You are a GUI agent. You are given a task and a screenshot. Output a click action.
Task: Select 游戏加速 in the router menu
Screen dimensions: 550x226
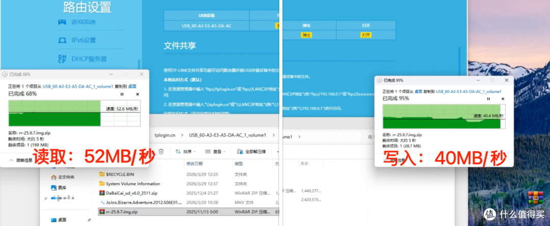tap(84, 22)
